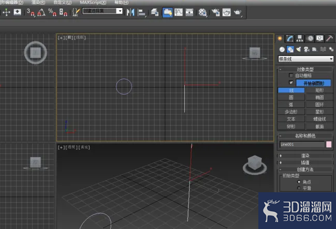336x229 pixels.
Task: Click the 开始新图形 button
Action: (314, 83)
